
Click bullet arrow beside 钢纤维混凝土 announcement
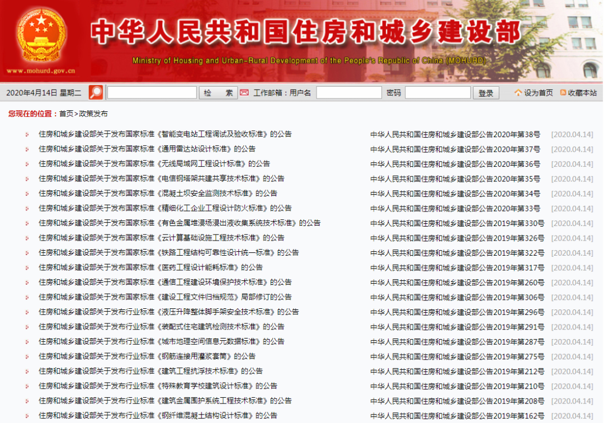(x=26, y=416)
